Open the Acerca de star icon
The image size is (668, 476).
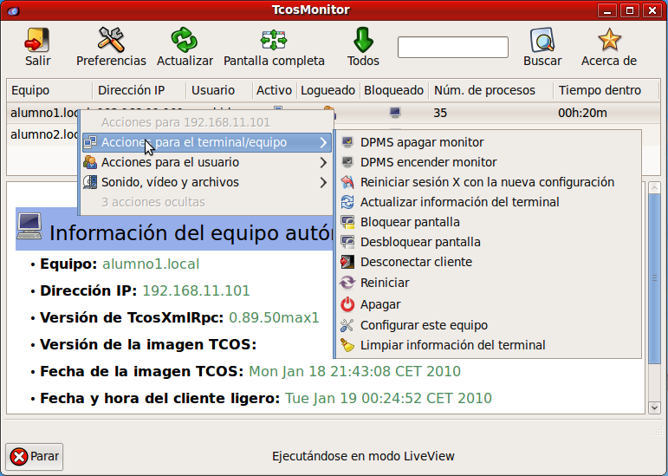tap(609, 41)
